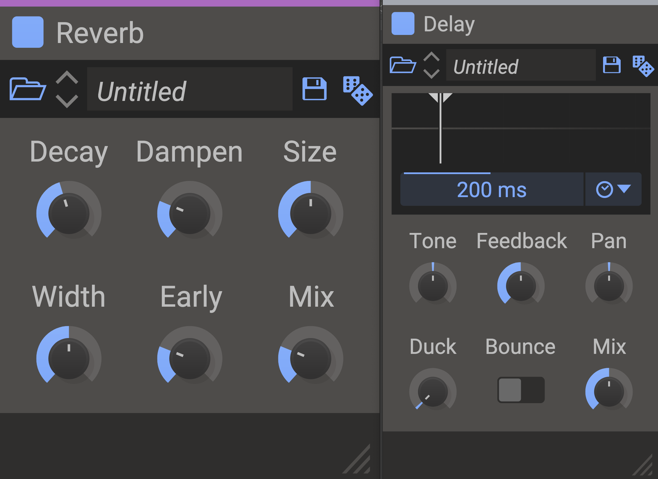Select previous Reverb preset with up chevron

click(67, 77)
